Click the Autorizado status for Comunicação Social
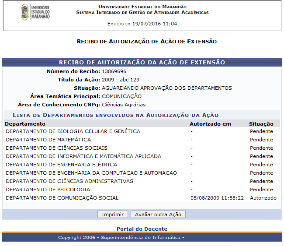The image size is (284, 246). click(x=263, y=198)
